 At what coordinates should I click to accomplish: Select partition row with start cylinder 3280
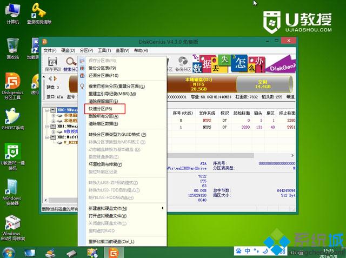[x=232, y=127]
